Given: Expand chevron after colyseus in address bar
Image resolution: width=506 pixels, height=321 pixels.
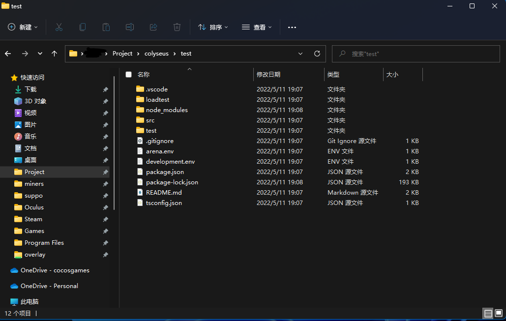Looking at the screenshot, I should pos(175,54).
